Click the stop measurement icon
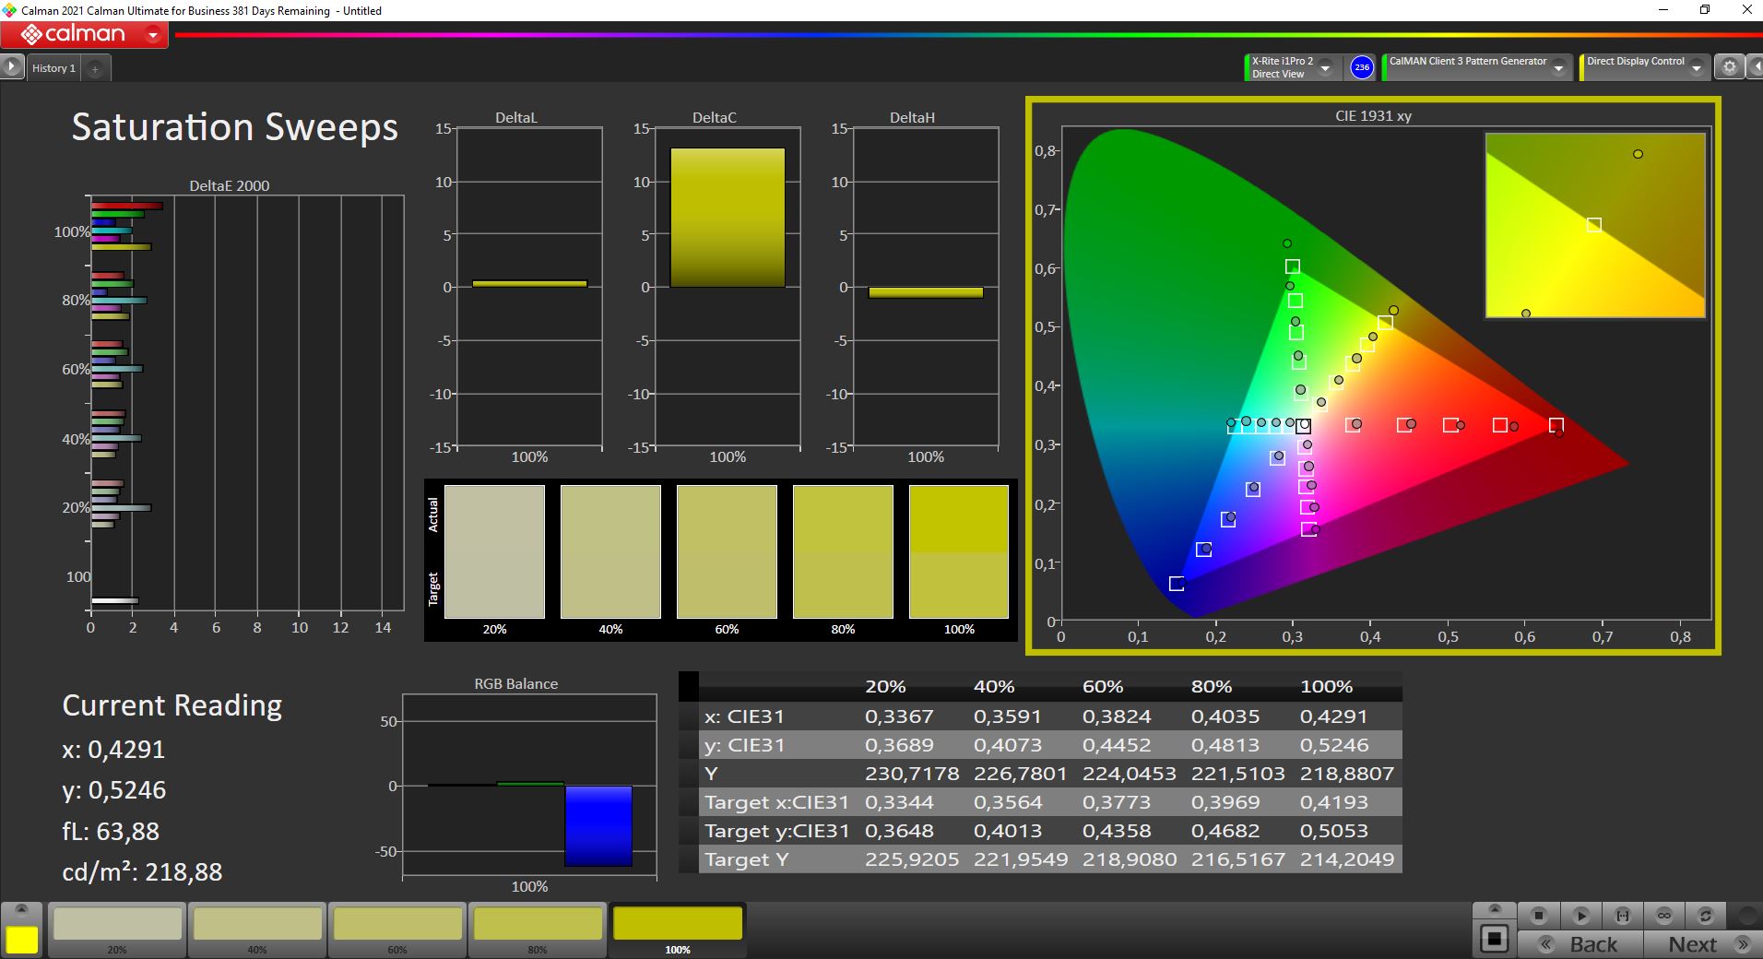Image resolution: width=1763 pixels, height=959 pixels. (x=1538, y=916)
